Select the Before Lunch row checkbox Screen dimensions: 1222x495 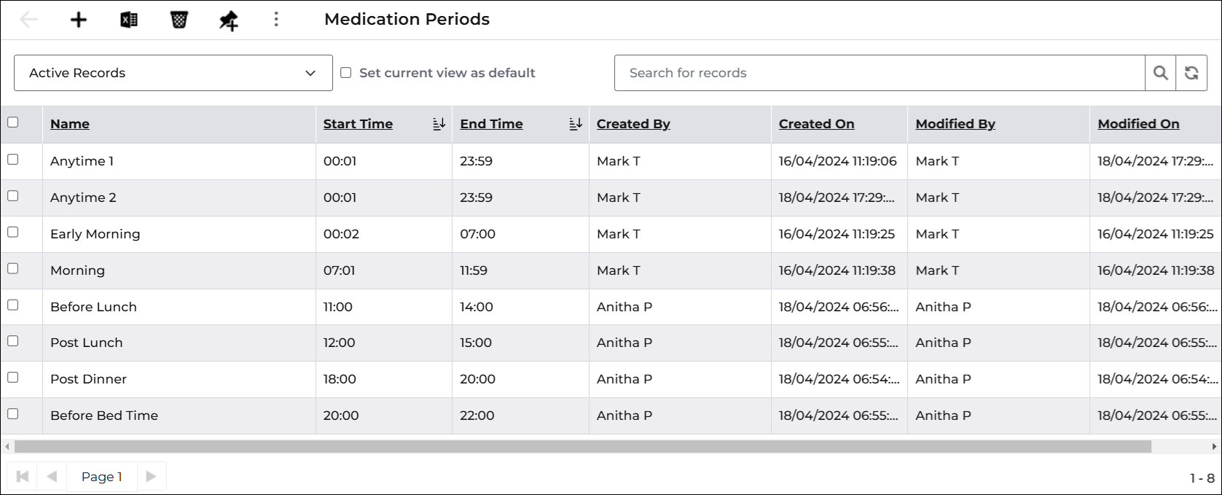coord(13,305)
